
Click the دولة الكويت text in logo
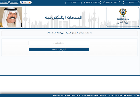pos(123,19)
